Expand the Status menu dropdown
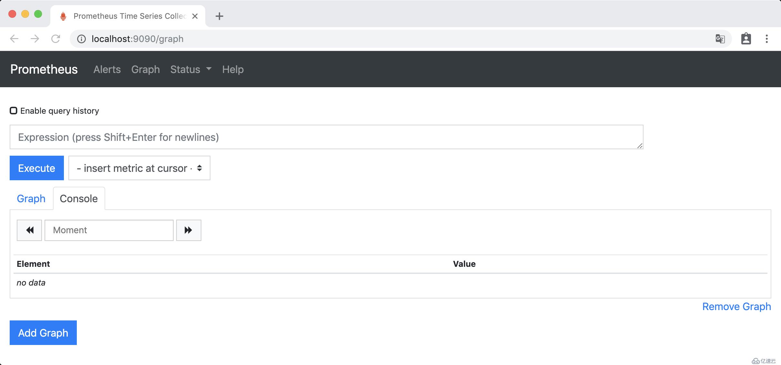The height and width of the screenshot is (365, 781). point(191,69)
